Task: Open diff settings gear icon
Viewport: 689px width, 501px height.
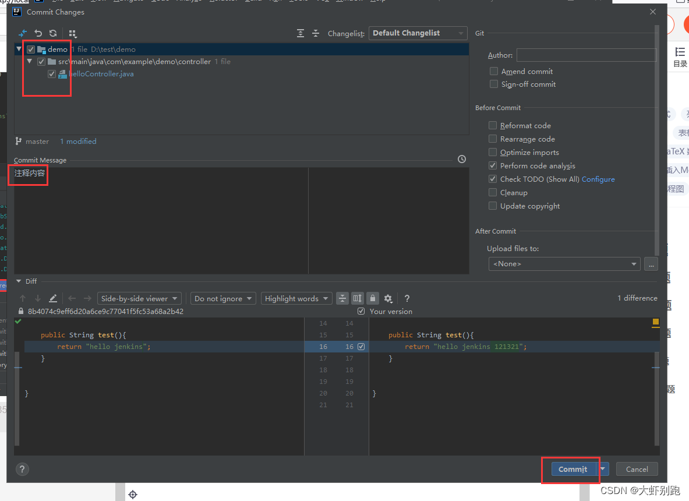Action: click(x=388, y=298)
